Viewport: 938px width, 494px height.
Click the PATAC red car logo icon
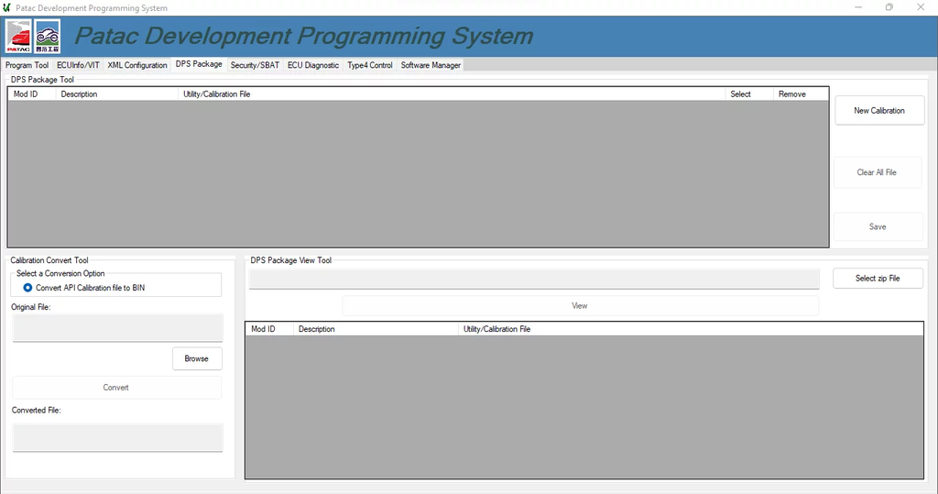coord(18,38)
